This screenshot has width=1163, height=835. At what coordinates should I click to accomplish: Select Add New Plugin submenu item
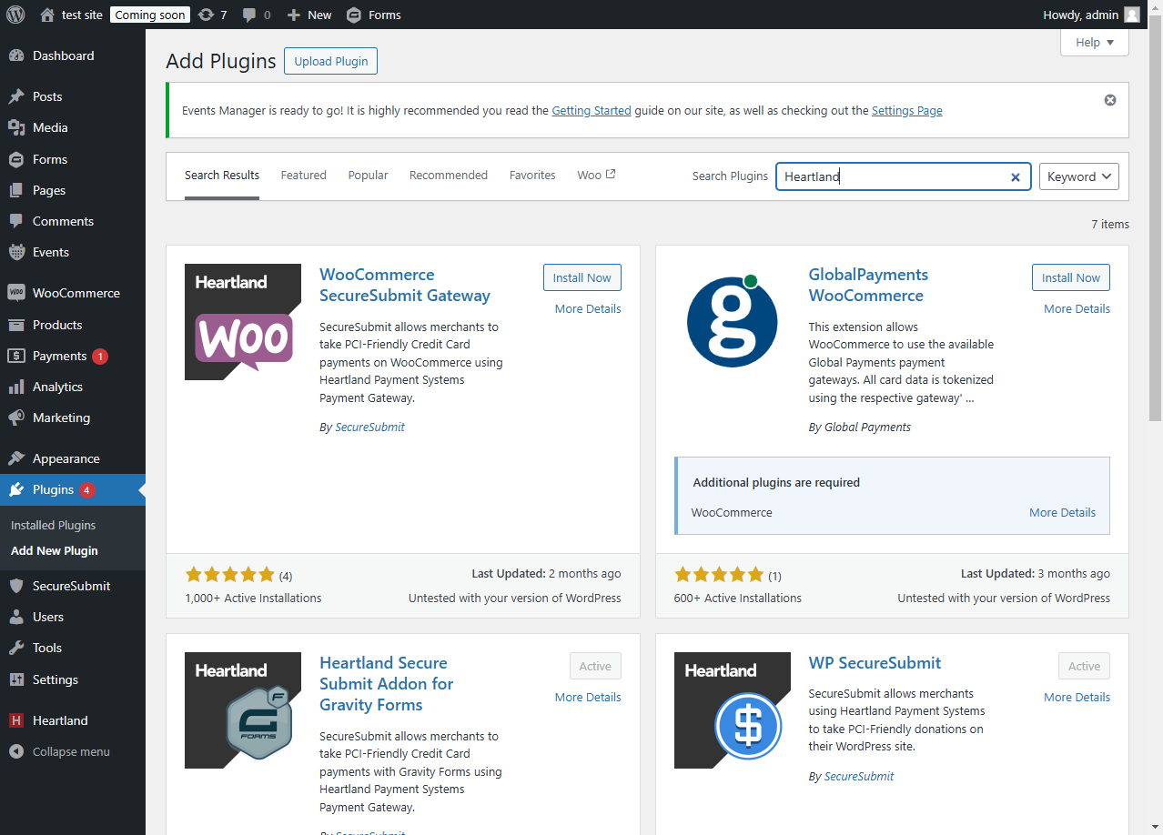click(x=55, y=550)
